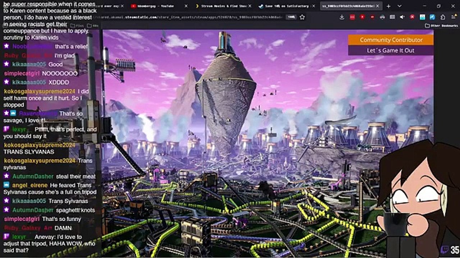Click the star badge beside "spaghetti knots"
Image resolution: width=460 pixels, height=258 pixels.
[x=6, y=210]
